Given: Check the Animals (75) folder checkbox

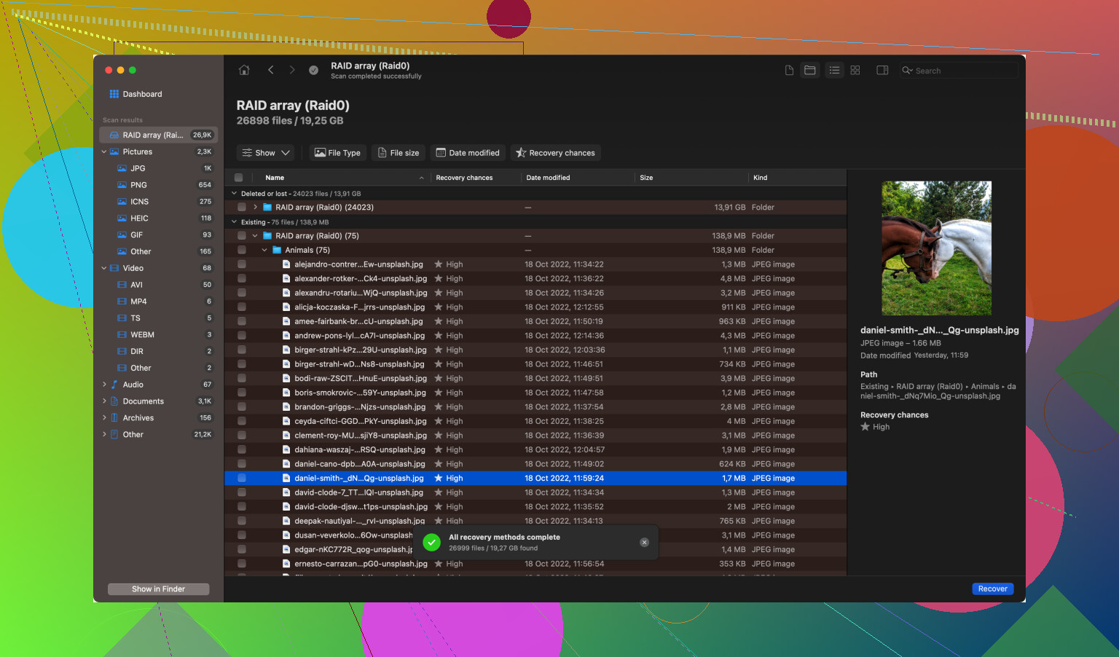Looking at the screenshot, I should tap(241, 250).
